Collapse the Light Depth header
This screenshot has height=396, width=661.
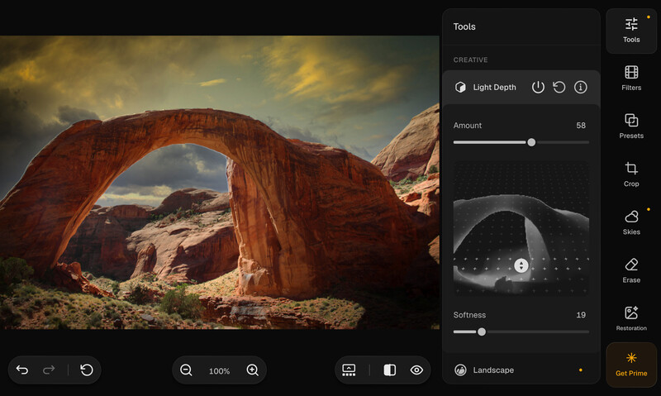click(521, 88)
